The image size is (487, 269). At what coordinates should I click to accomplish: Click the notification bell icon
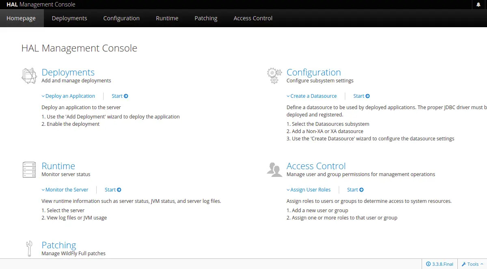[x=478, y=4]
